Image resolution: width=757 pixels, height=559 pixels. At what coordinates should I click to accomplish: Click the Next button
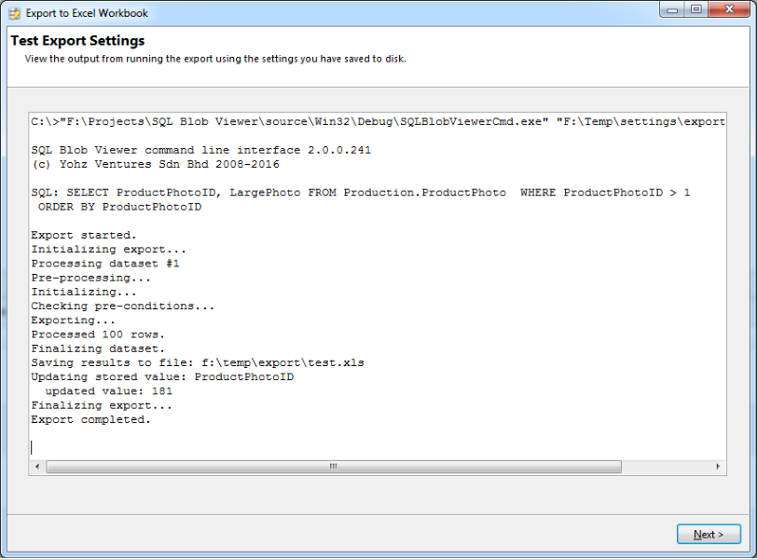click(x=709, y=534)
